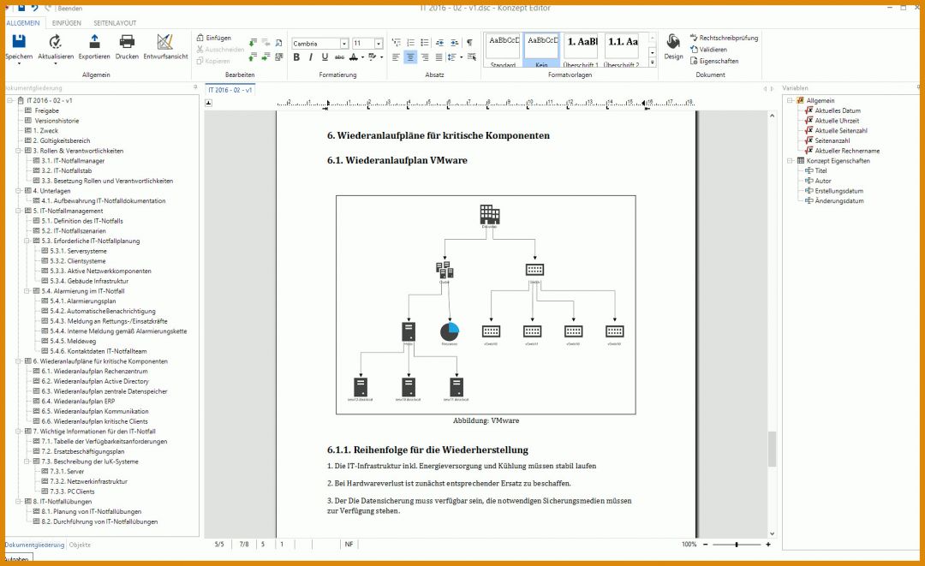Switch to Dokumentgliederung bottom tab

tap(34, 545)
